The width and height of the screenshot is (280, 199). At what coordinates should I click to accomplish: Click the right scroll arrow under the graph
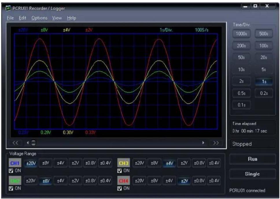click(x=203, y=143)
